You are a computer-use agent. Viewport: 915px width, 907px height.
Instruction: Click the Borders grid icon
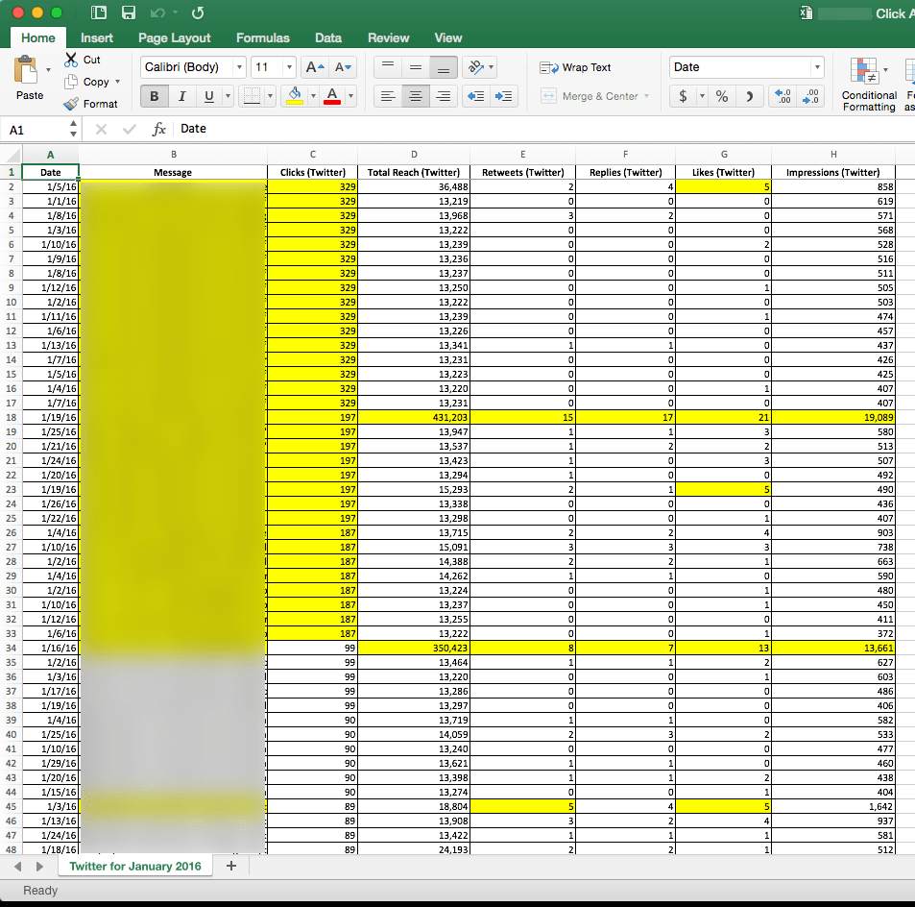(253, 96)
